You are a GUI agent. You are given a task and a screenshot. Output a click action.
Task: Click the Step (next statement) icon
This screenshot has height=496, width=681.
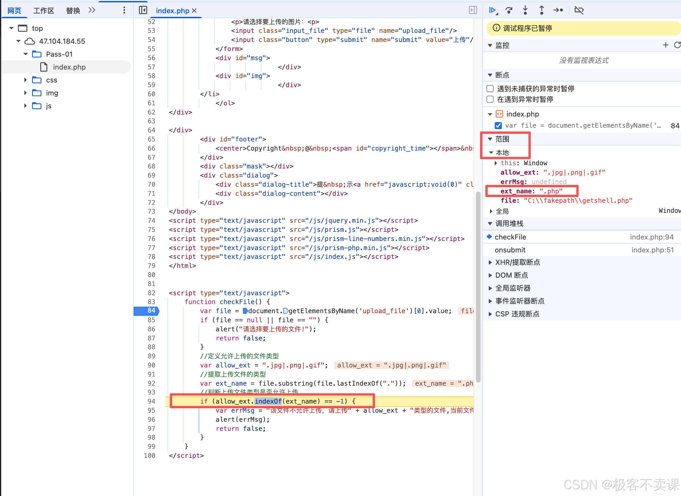click(558, 11)
